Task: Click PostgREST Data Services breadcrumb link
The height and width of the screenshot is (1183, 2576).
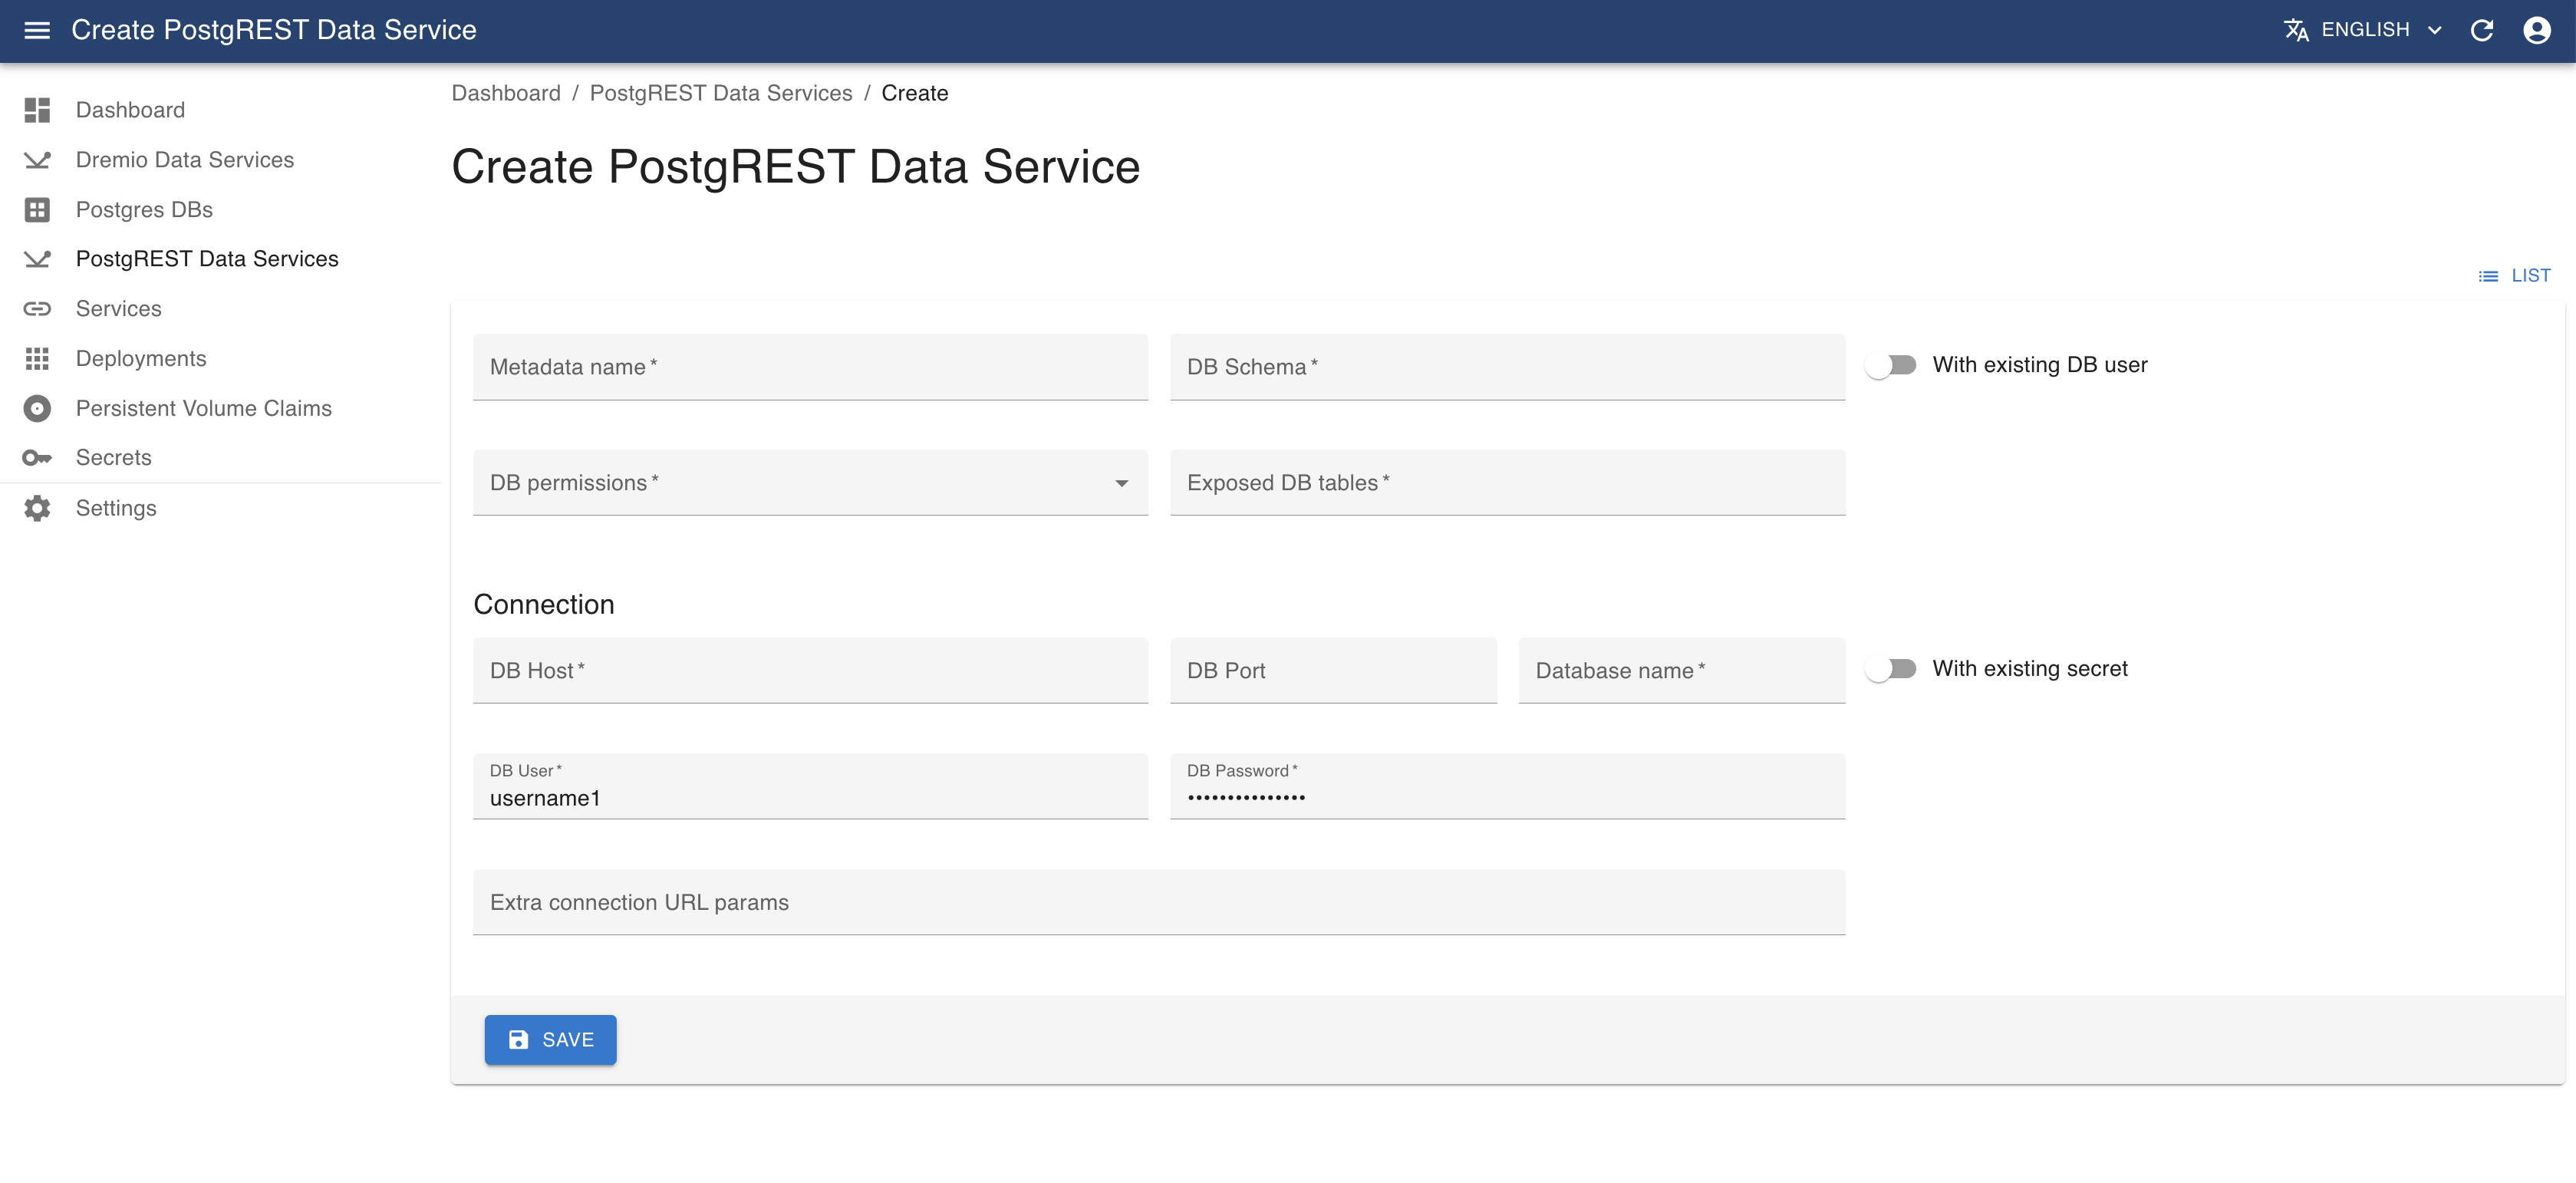Action: pos(721,93)
